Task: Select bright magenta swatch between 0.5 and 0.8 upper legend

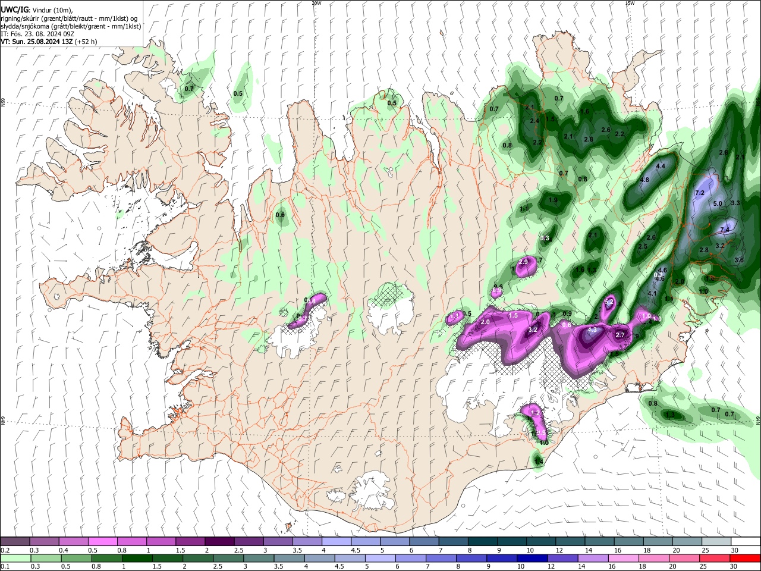Action: [x=102, y=541]
